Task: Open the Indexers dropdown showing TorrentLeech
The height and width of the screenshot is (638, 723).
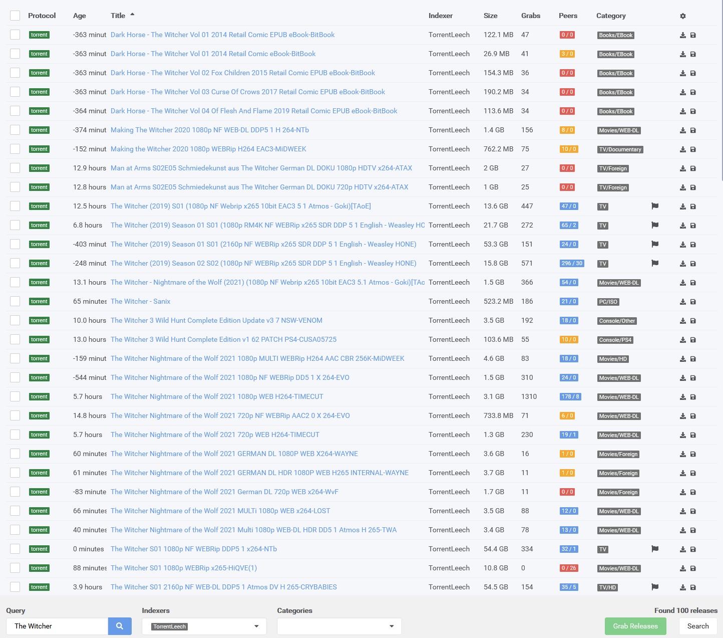Action: 204,626
